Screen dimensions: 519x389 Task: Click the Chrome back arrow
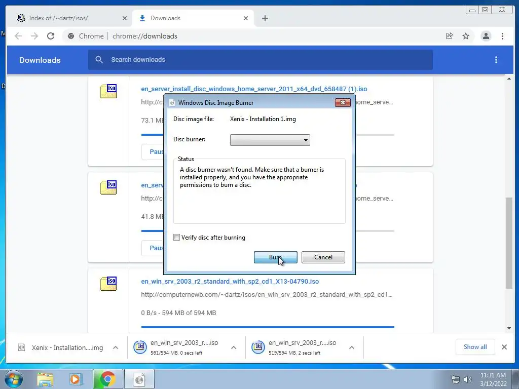tap(18, 36)
